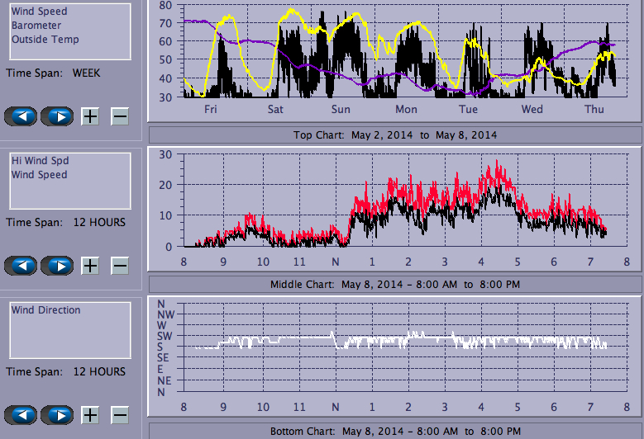Go back in time on the middle Hi Wind Spd chart
The height and width of the screenshot is (439, 644).
(21, 266)
